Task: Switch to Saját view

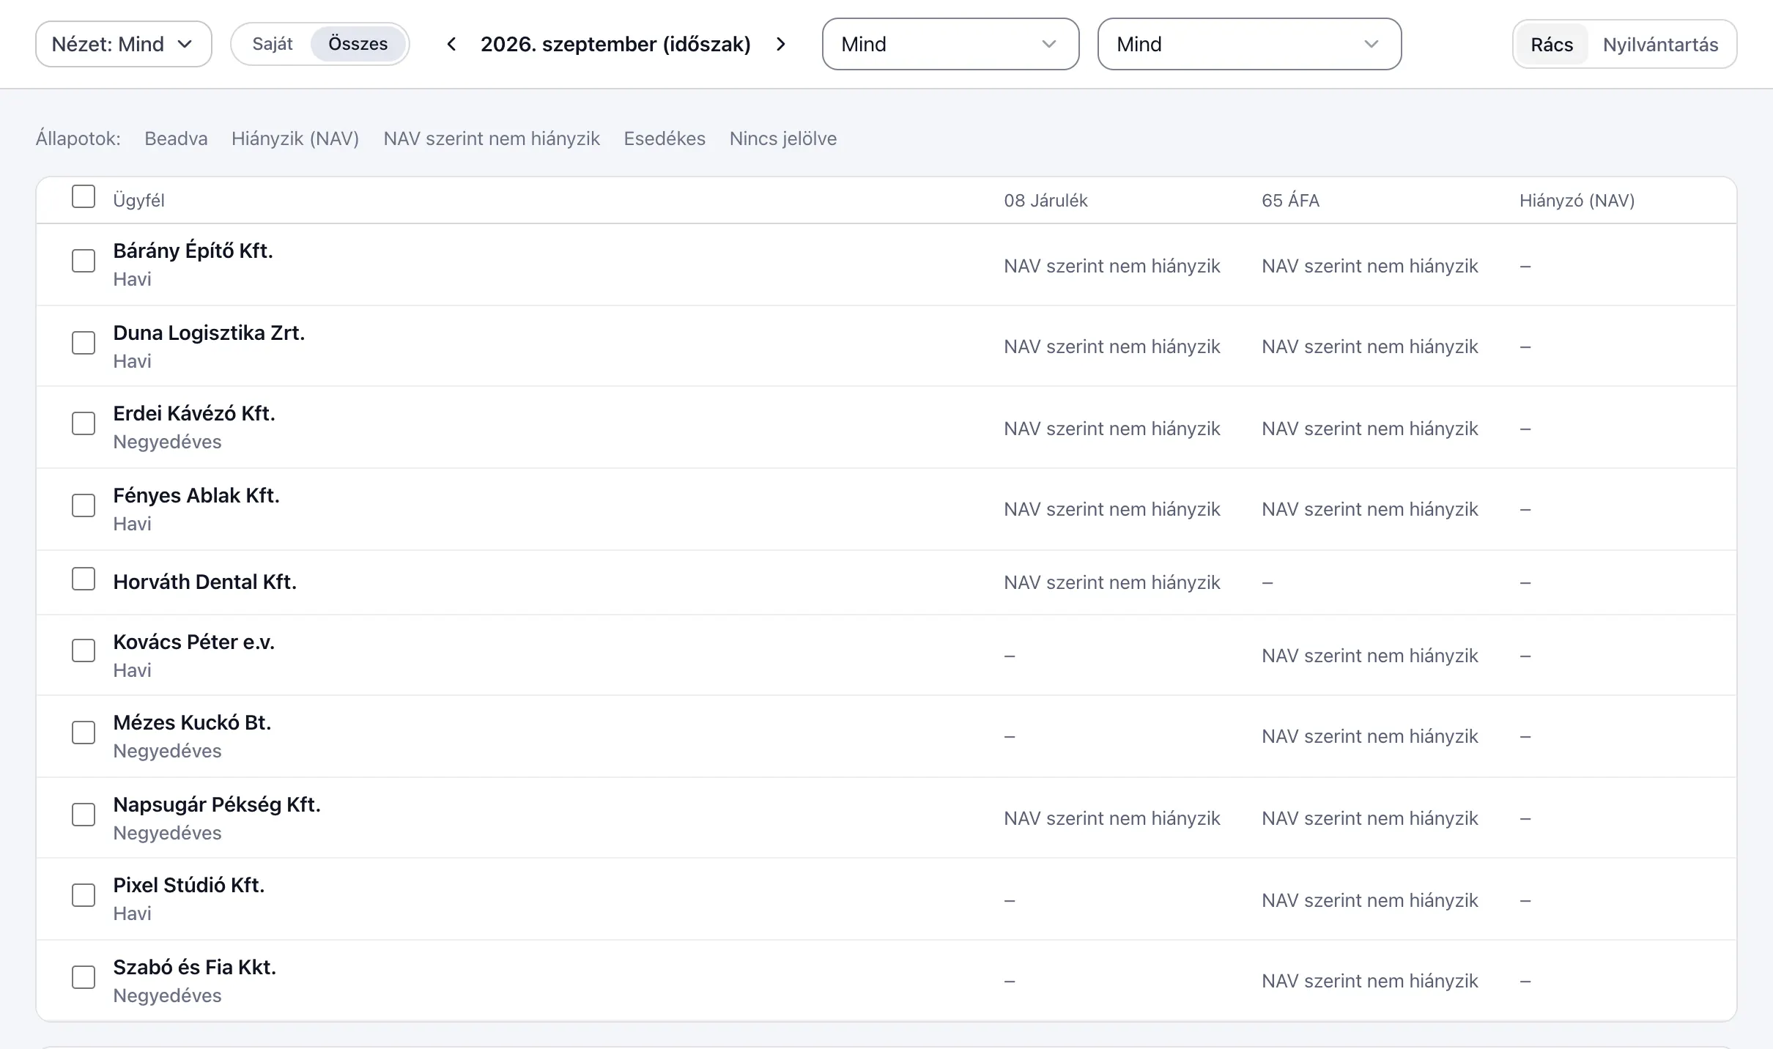Action: 273,44
